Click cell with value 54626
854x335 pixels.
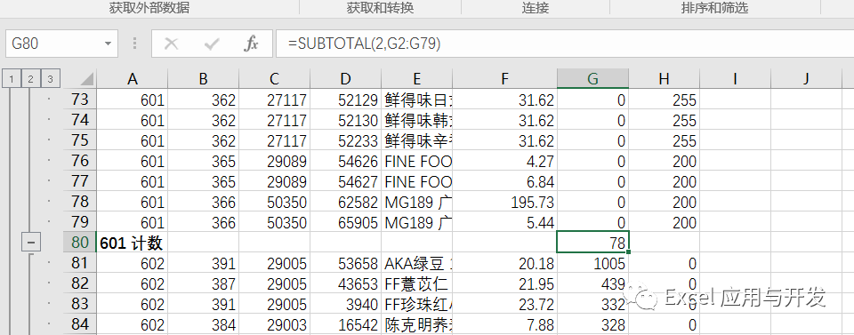(346, 161)
